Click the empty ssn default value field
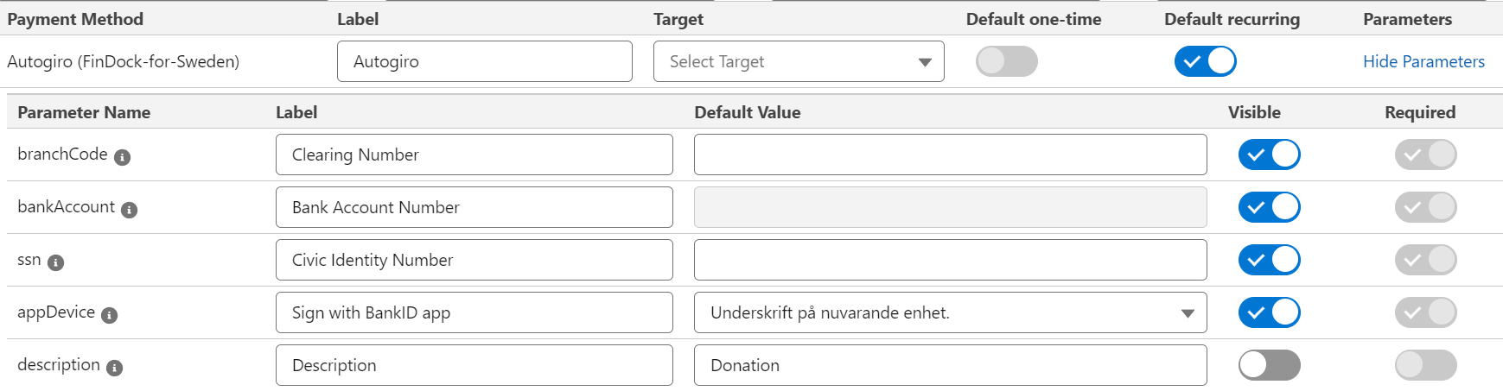The height and width of the screenshot is (391, 1503). pyautogui.click(x=950, y=260)
